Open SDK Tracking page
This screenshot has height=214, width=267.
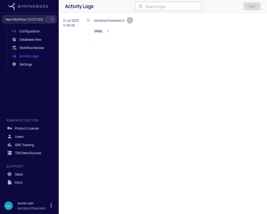coord(24,145)
